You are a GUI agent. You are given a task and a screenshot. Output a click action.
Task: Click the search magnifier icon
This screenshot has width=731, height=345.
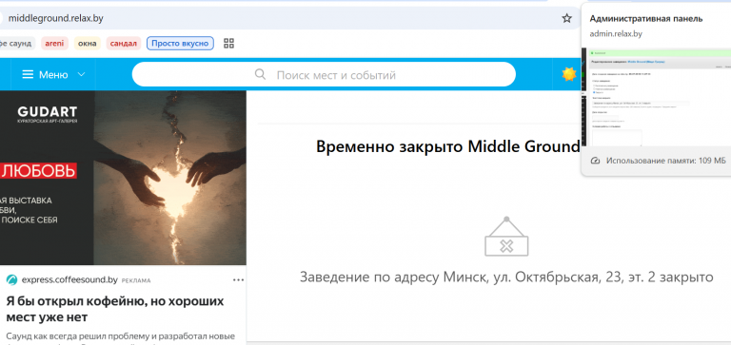click(260, 74)
